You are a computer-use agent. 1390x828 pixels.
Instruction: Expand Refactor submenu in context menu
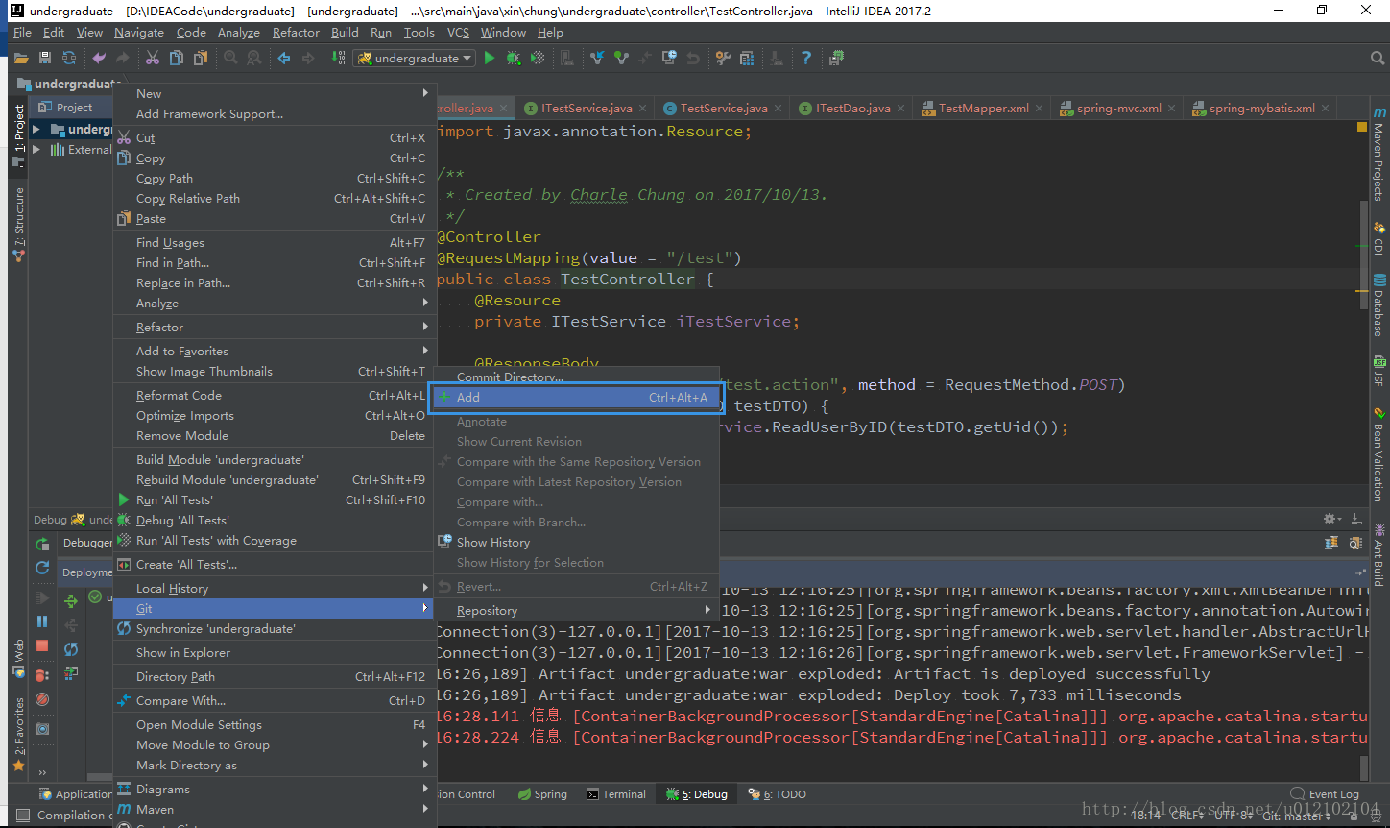click(274, 327)
